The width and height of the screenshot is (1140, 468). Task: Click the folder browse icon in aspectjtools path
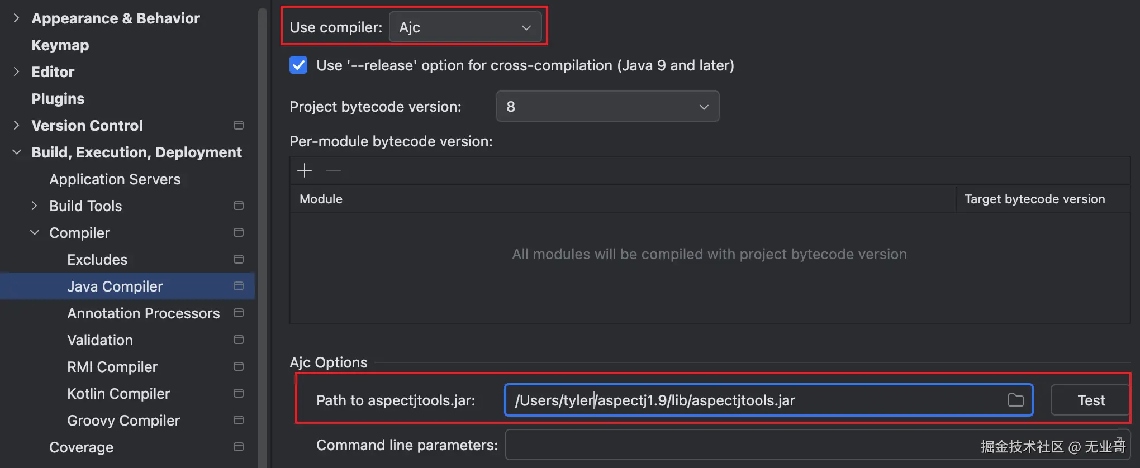(1015, 400)
